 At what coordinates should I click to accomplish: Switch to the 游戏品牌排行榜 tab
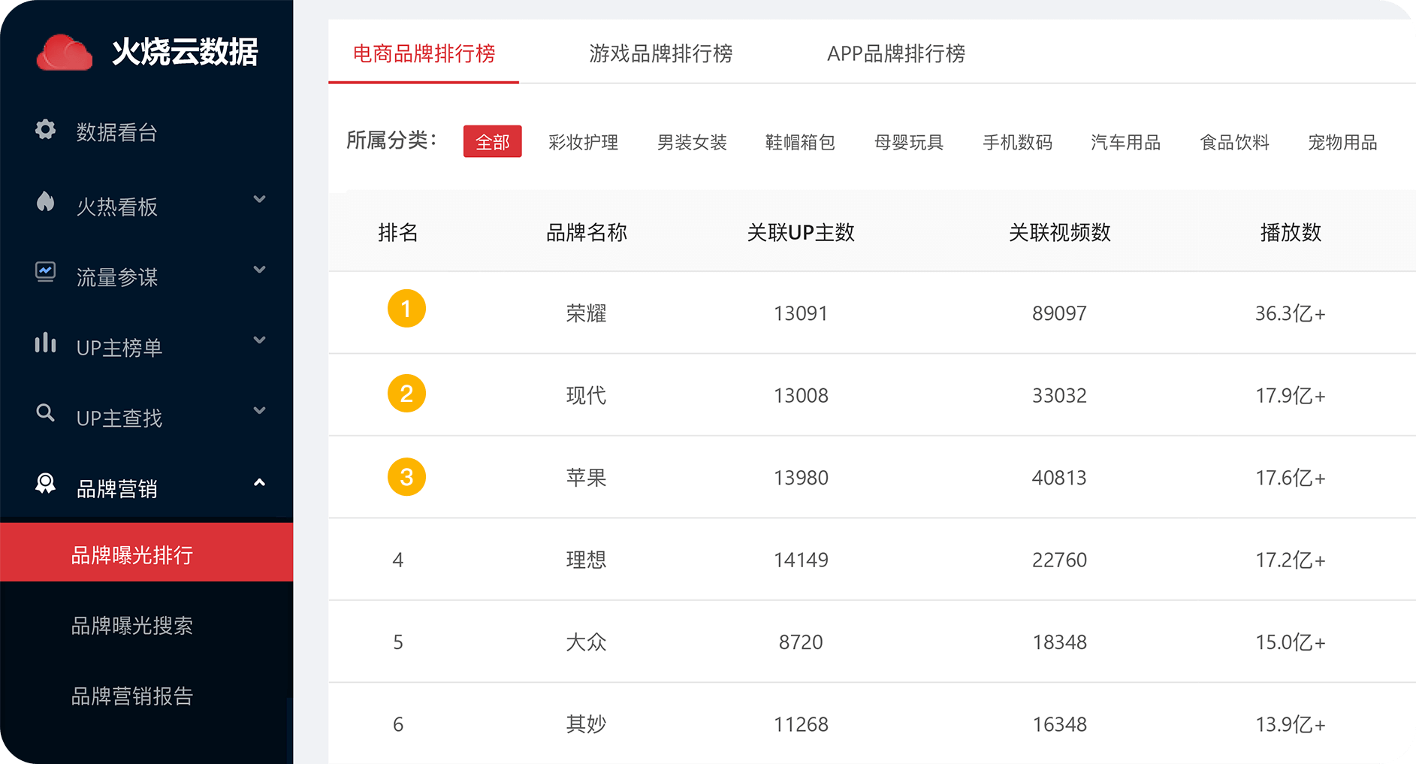pos(660,54)
